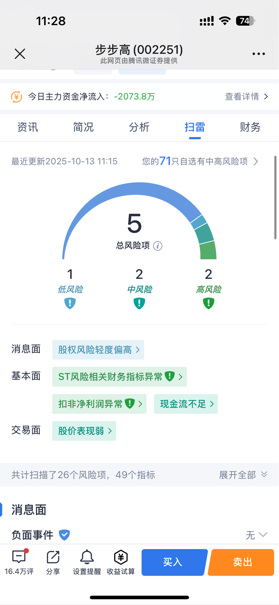The image size is (279, 605).
Task: Switch to the 资讯 tab
Action: [x=28, y=127]
